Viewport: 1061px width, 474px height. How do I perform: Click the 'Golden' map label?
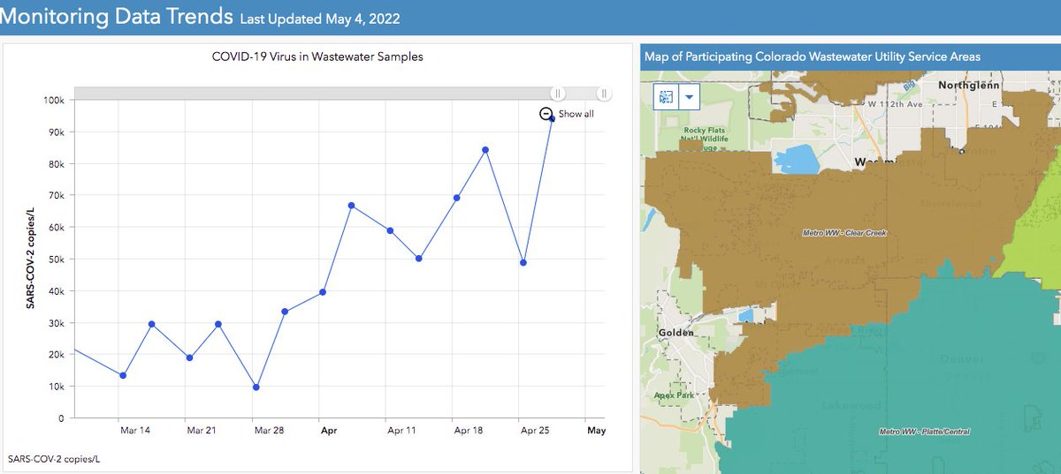pyautogui.click(x=676, y=333)
